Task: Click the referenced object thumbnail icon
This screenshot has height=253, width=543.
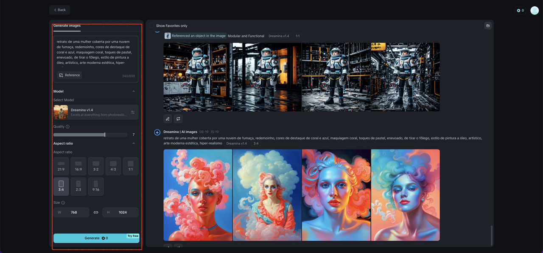Action: 168,36
